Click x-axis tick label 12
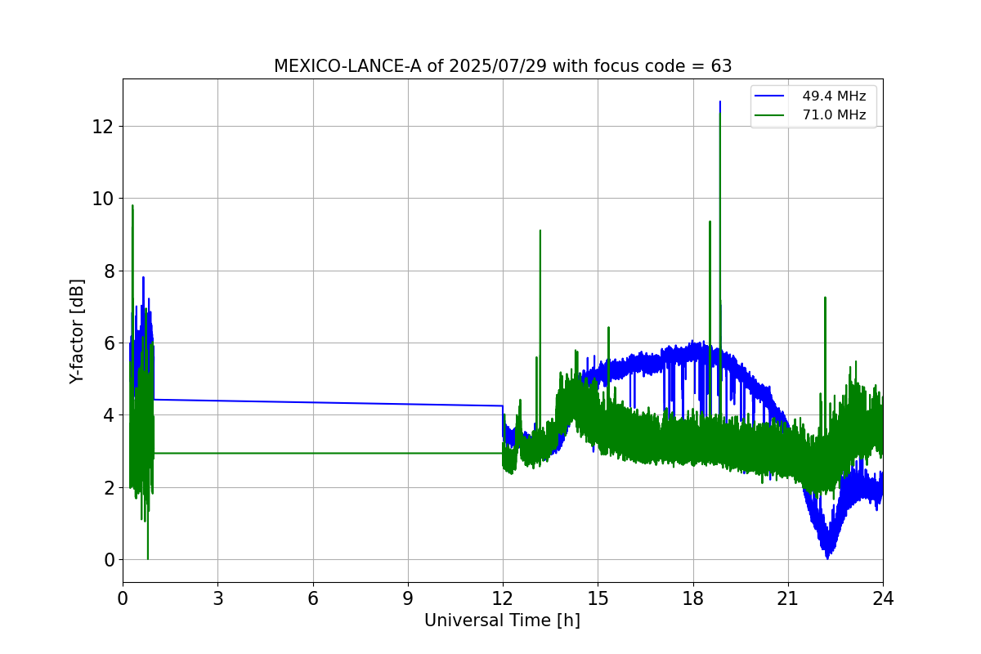Image resolution: width=981 pixels, height=654 pixels. tap(503, 598)
